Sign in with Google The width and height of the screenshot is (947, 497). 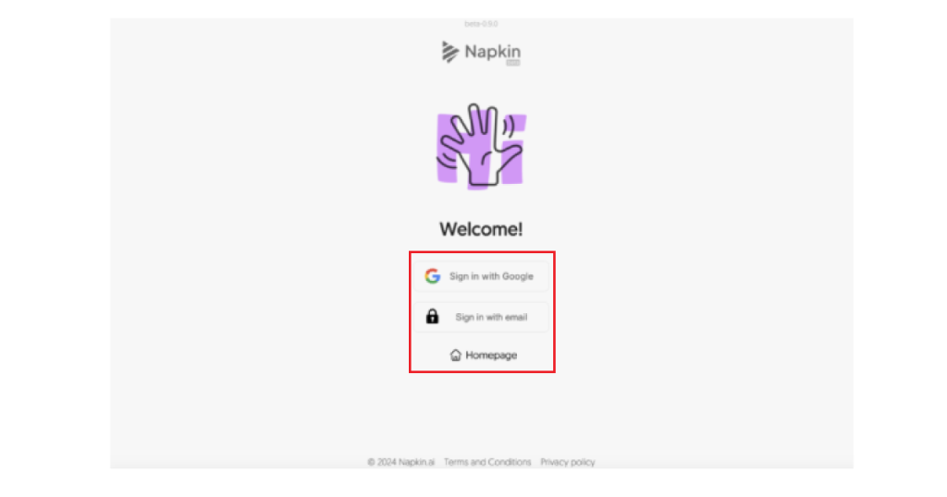(481, 276)
